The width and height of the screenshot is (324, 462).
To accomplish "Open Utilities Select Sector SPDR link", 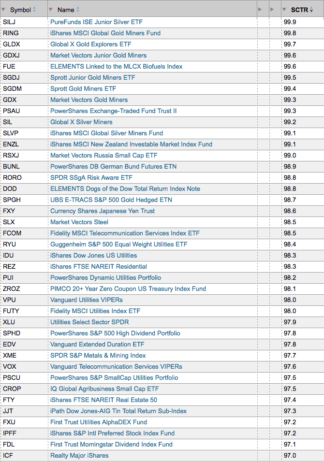I will pos(89,322).
